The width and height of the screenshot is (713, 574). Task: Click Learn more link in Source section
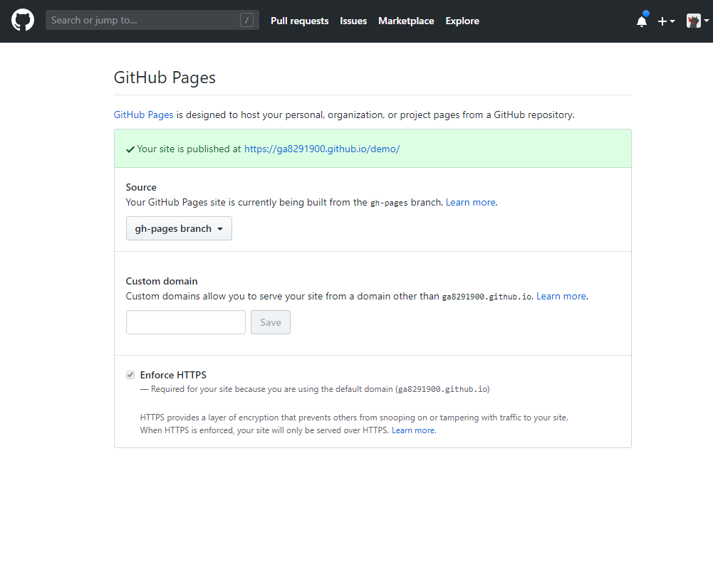(x=471, y=203)
